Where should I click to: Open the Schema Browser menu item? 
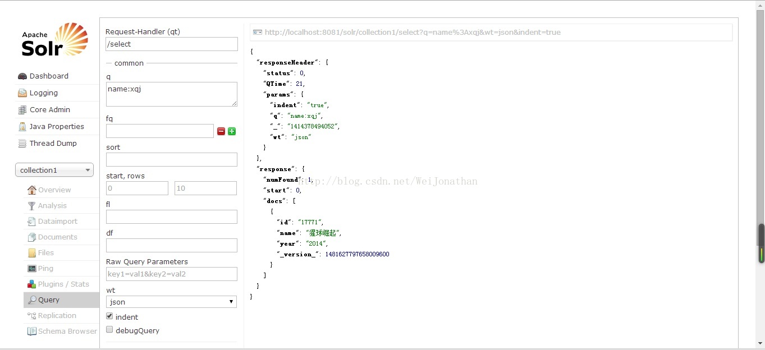click(x=67, y=331)
